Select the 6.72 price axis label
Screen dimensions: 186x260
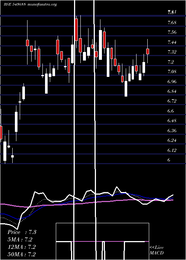(x=172, y=101)
